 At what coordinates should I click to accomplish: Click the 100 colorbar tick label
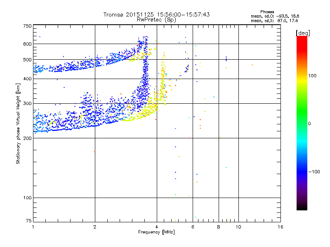click(x=312, y=76)
